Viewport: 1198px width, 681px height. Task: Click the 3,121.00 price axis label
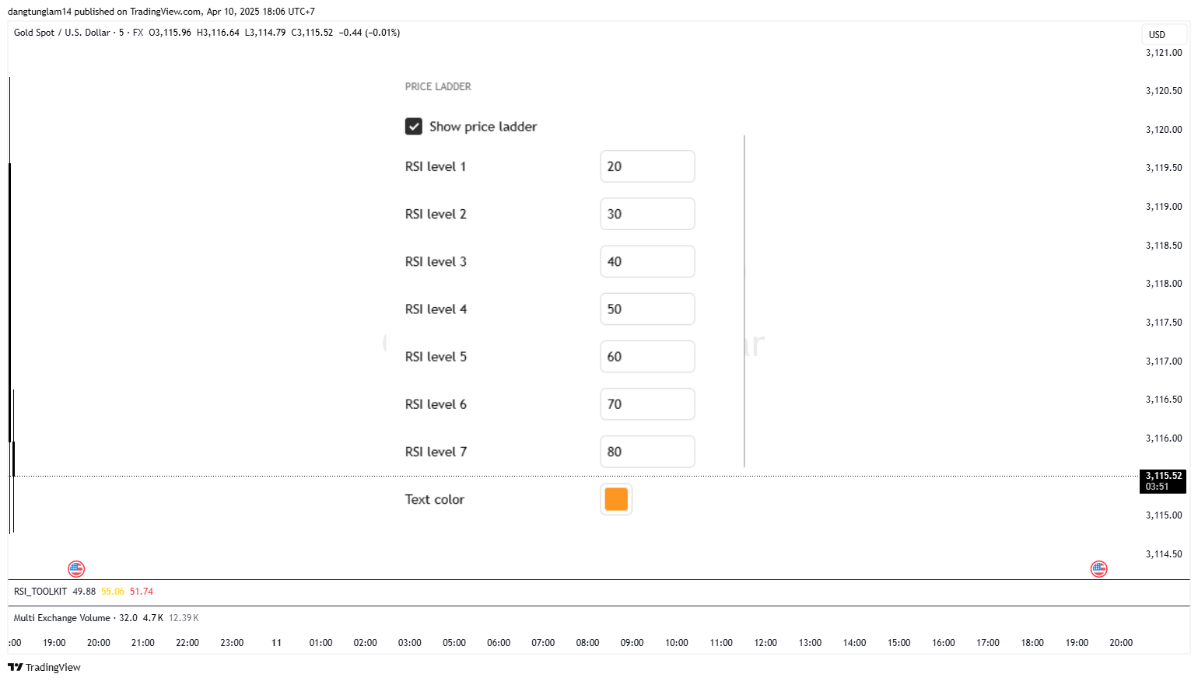pyautogui.click(x=1164, y=53)
